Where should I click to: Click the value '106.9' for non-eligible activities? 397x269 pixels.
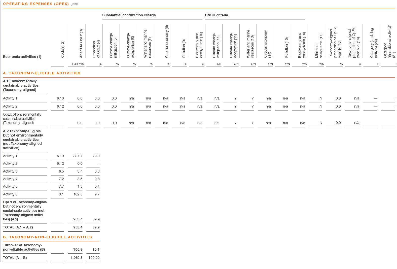(78, 249)
